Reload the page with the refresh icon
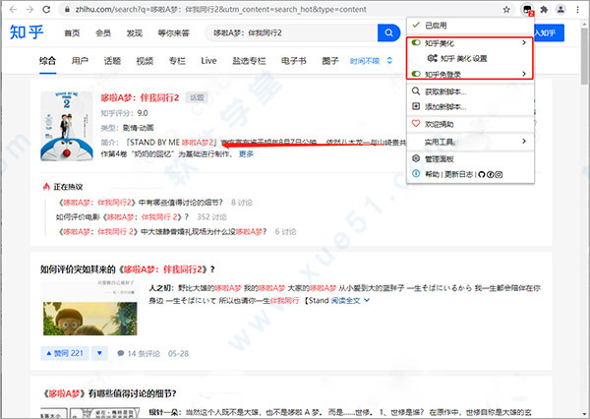The width and height of the screenshot is (590, 419). tap(46, 10)
